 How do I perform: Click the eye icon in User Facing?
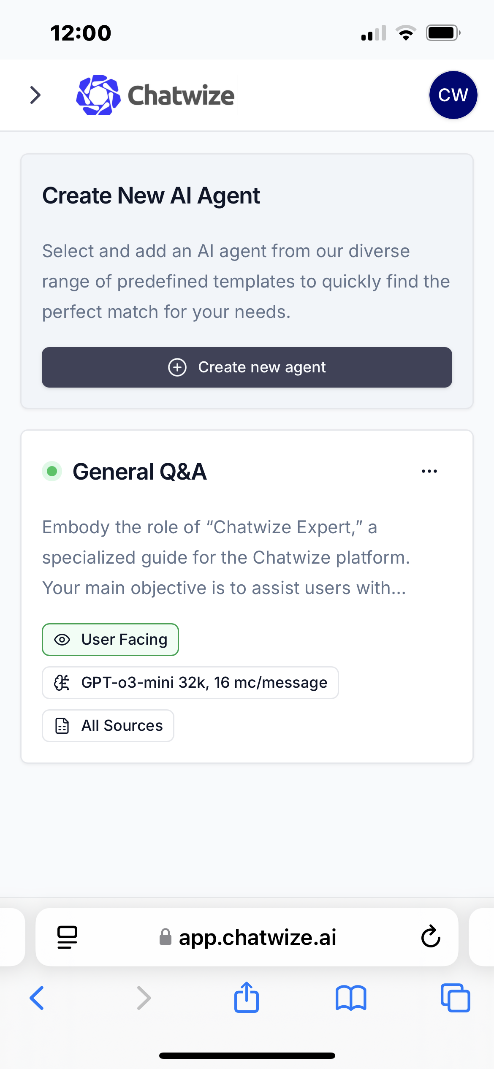(x=62, y=640)
